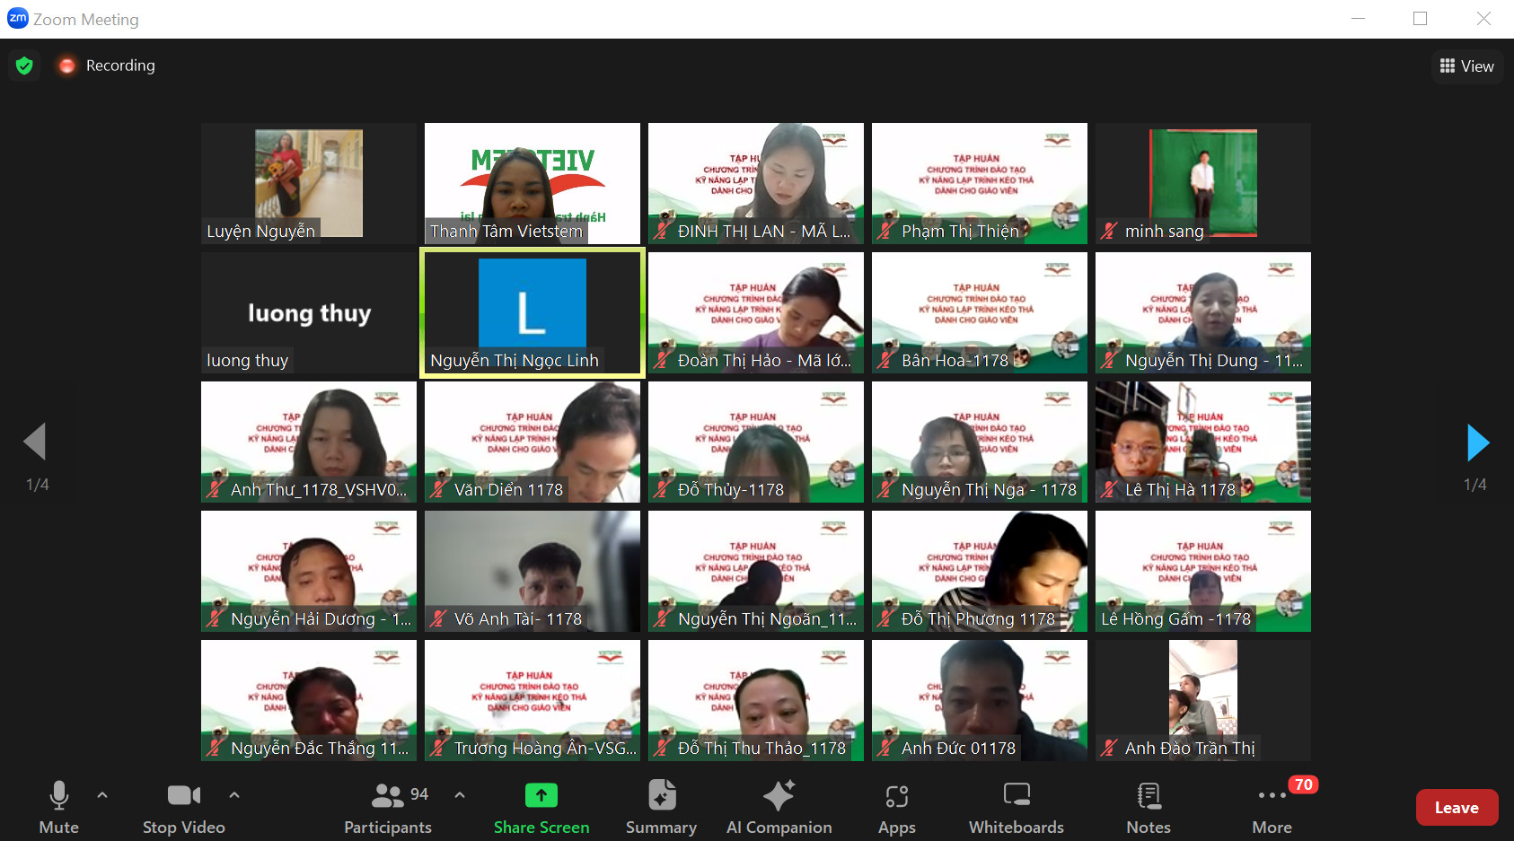Open the meeting Summary
Image resolution: width=1514 pixels, height=841 pixels.
pyautogui.click(x=661, y=807)
